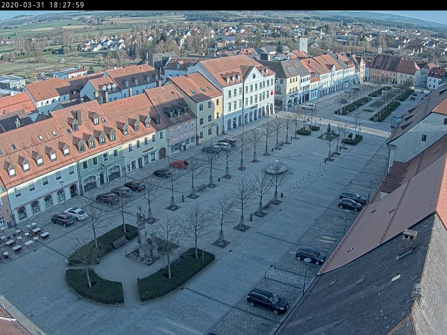The image size is (447, 335).
Task: Click the statue monument in the foreground garden
Action: pyautogui.click(x=142, y=236)
